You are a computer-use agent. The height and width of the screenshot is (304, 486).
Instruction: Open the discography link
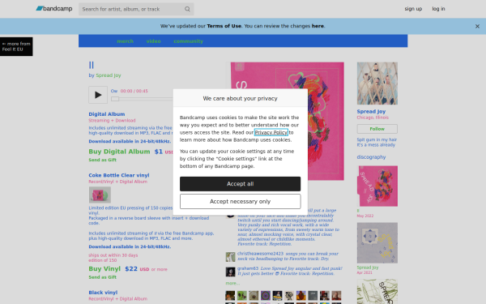[x=371, y=157]
